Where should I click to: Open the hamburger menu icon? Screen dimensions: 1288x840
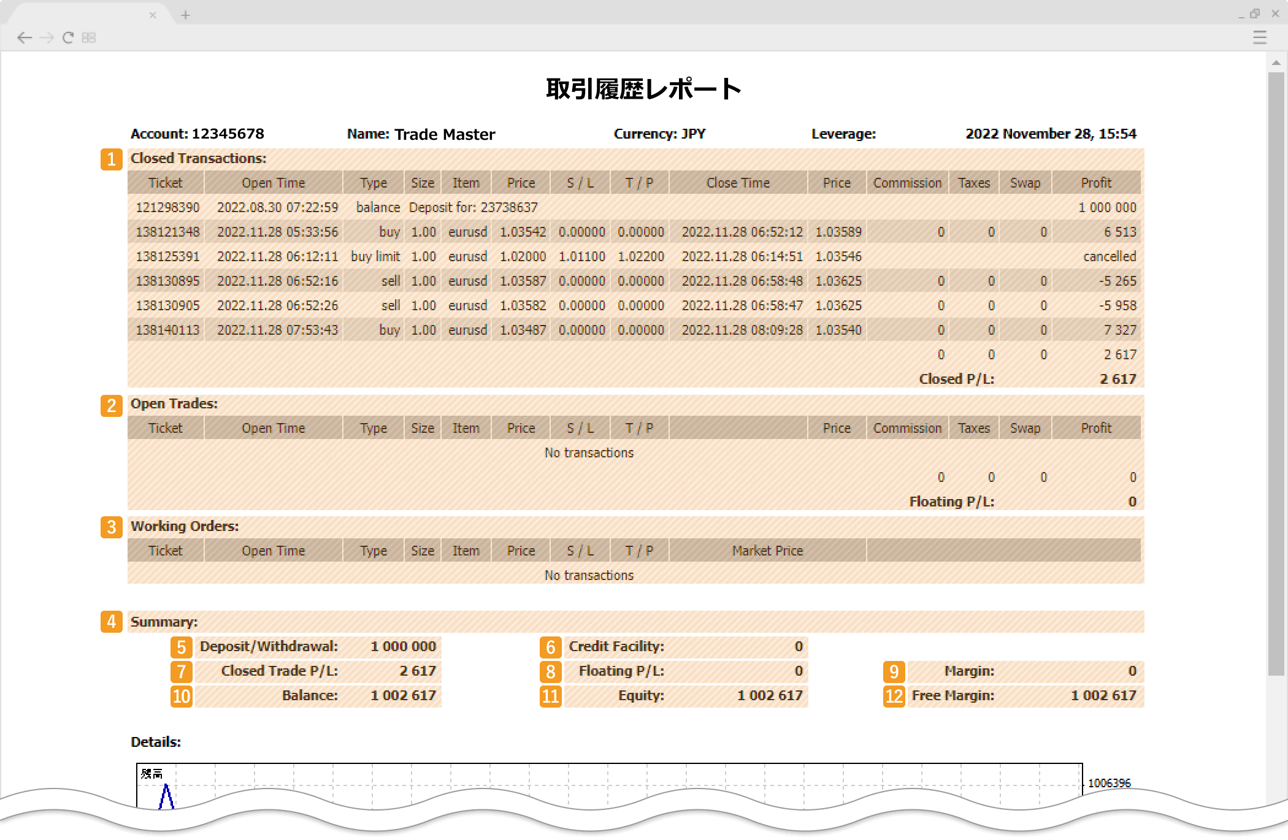(x=1260, y=38)
